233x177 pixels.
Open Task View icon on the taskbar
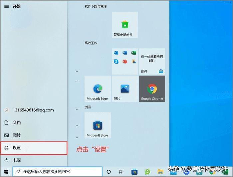click(121, 172)
